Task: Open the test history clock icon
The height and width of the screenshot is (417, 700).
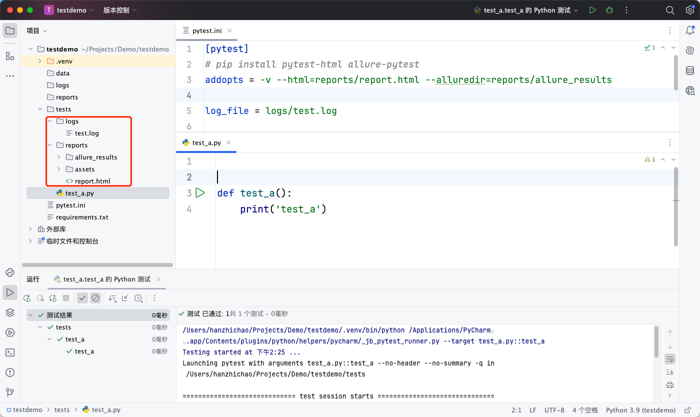Action: [138, 298]
